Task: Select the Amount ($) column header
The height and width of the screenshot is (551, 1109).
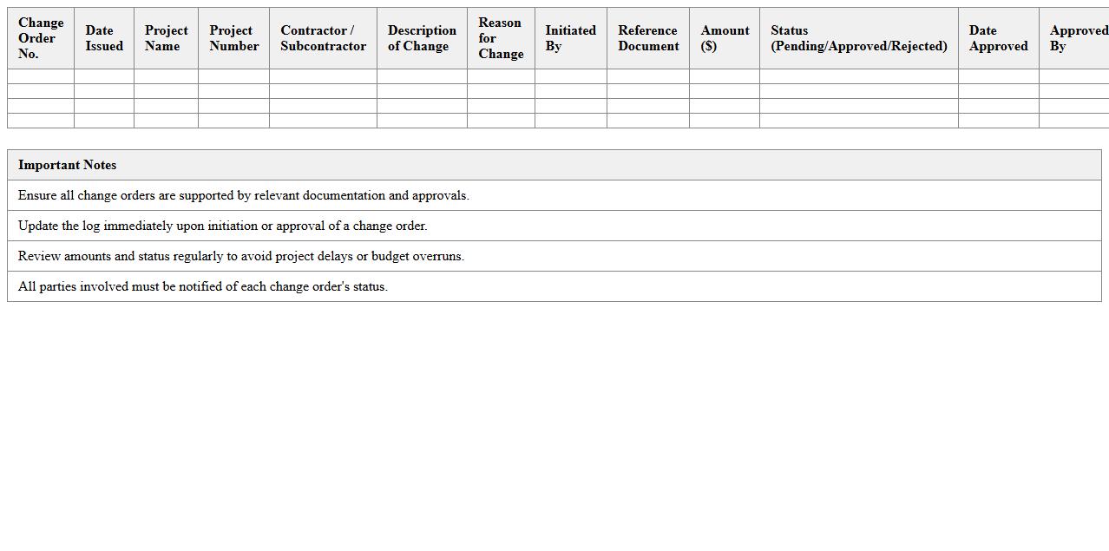Action: (724, 38)
